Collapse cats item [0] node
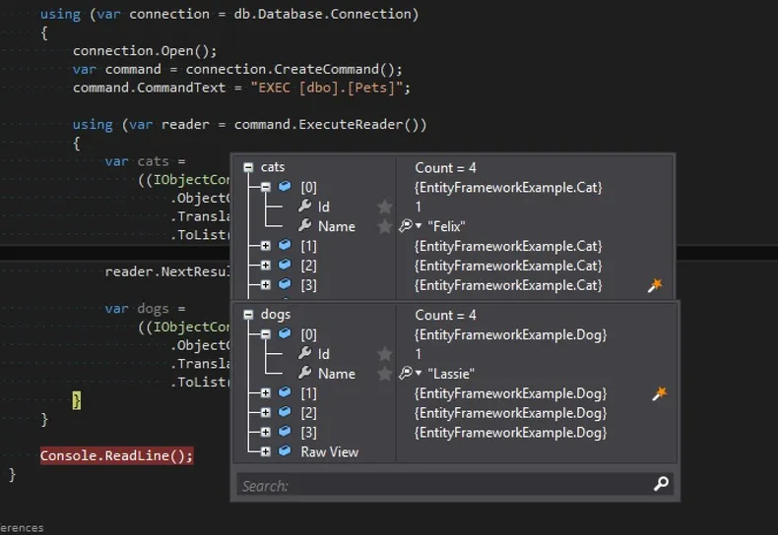Screen dimensions: 778x535 (266, 187)
